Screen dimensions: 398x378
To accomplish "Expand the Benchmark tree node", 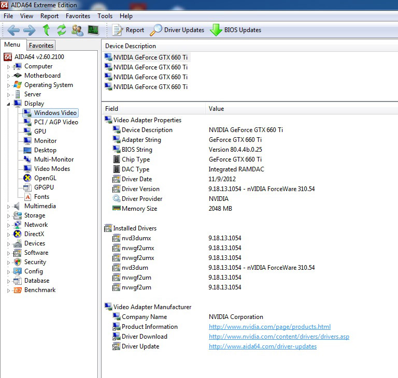I will click(x=8, y=290).
